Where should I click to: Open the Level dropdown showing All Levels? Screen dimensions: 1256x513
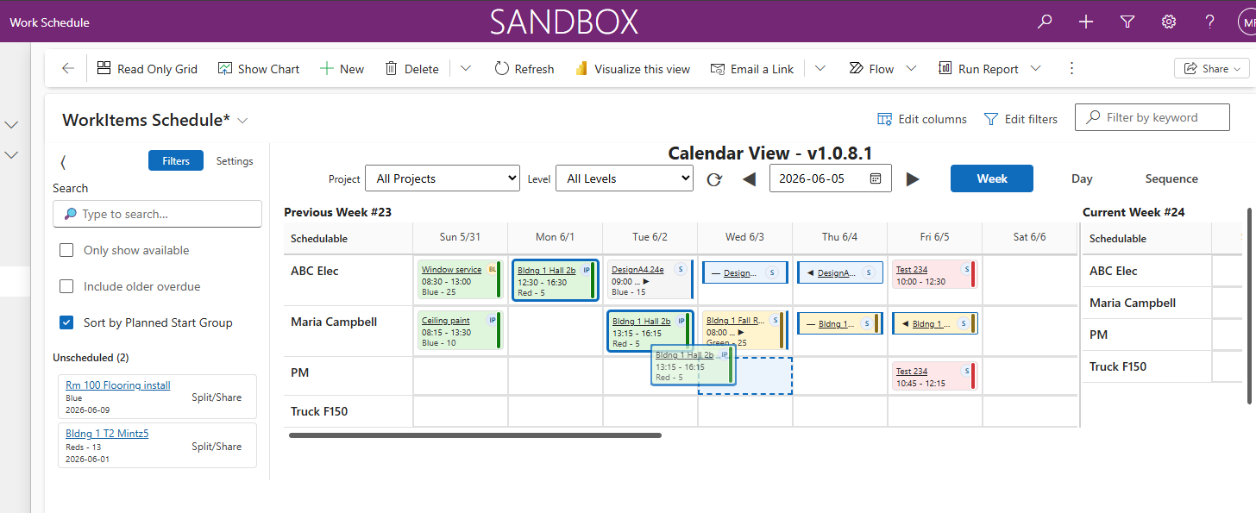click(625, 178)
